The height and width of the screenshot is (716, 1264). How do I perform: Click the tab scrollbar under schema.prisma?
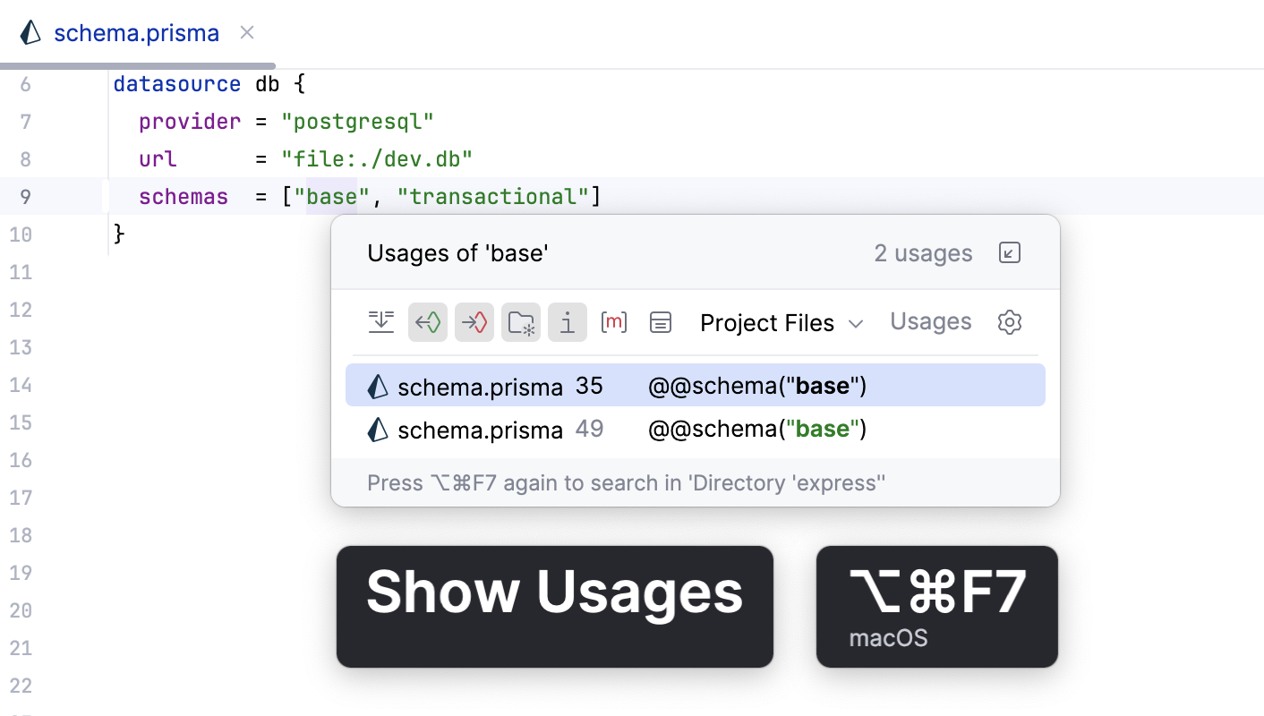click(138, 64)
